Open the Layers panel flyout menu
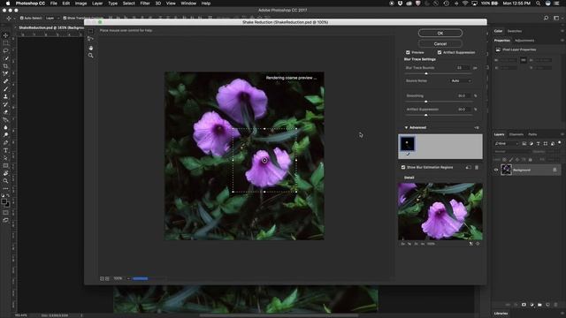Screen dimensions: 566x318 click(x=562, y=134)
